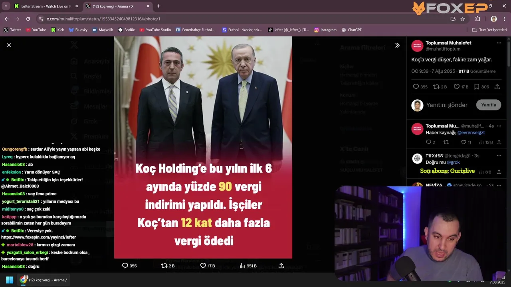Open reply icon below the photo showing 355

point(125,265)
